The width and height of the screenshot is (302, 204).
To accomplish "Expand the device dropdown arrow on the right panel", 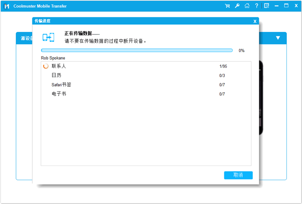I will (278, 38).
